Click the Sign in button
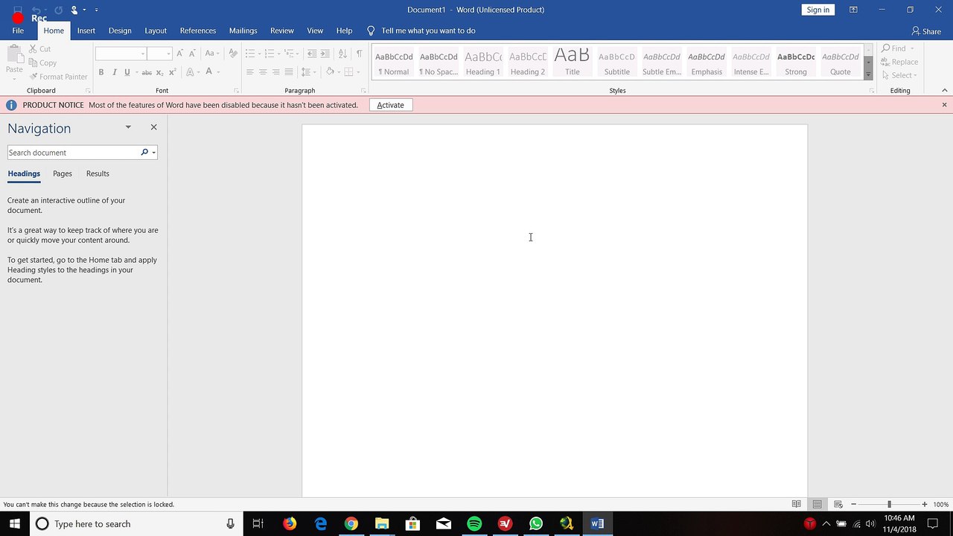This screenshot has height=536, width=953. pos(817,10)
